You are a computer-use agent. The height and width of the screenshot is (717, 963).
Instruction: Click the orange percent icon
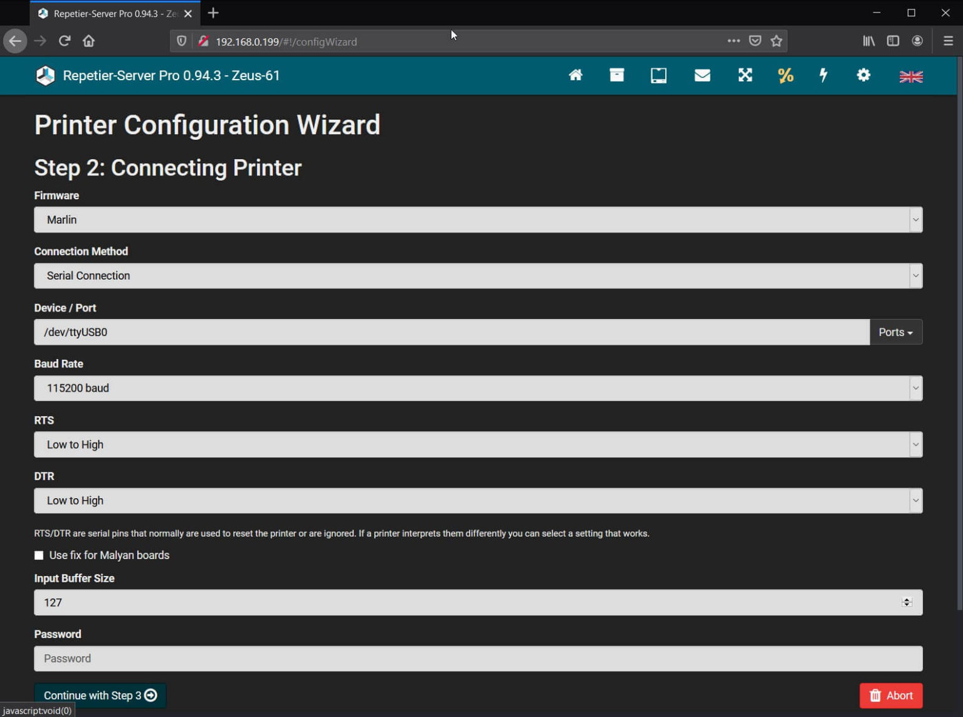click(785, 76)
